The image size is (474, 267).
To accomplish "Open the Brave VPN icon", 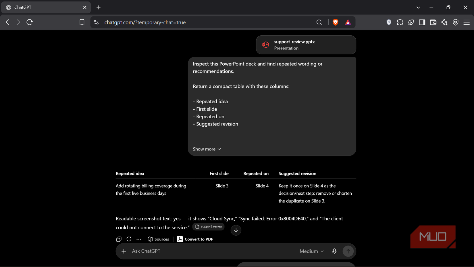I will click(456, 22).
